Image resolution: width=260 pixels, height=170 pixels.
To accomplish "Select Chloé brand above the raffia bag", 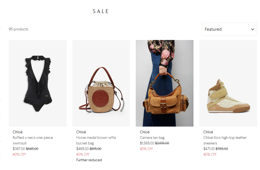I will [81, 132].
